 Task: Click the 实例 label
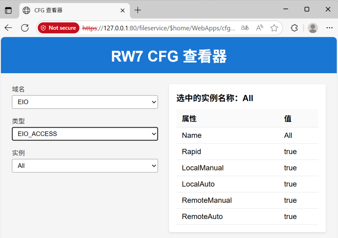[18, 153]
